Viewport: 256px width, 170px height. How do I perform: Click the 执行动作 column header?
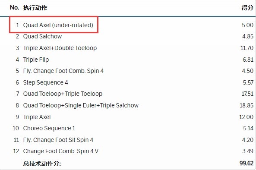coord(35,8)
